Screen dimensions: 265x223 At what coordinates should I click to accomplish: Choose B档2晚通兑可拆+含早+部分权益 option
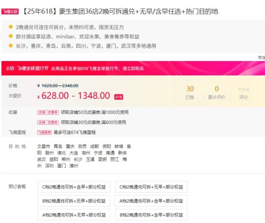click(x=151, y=215)
